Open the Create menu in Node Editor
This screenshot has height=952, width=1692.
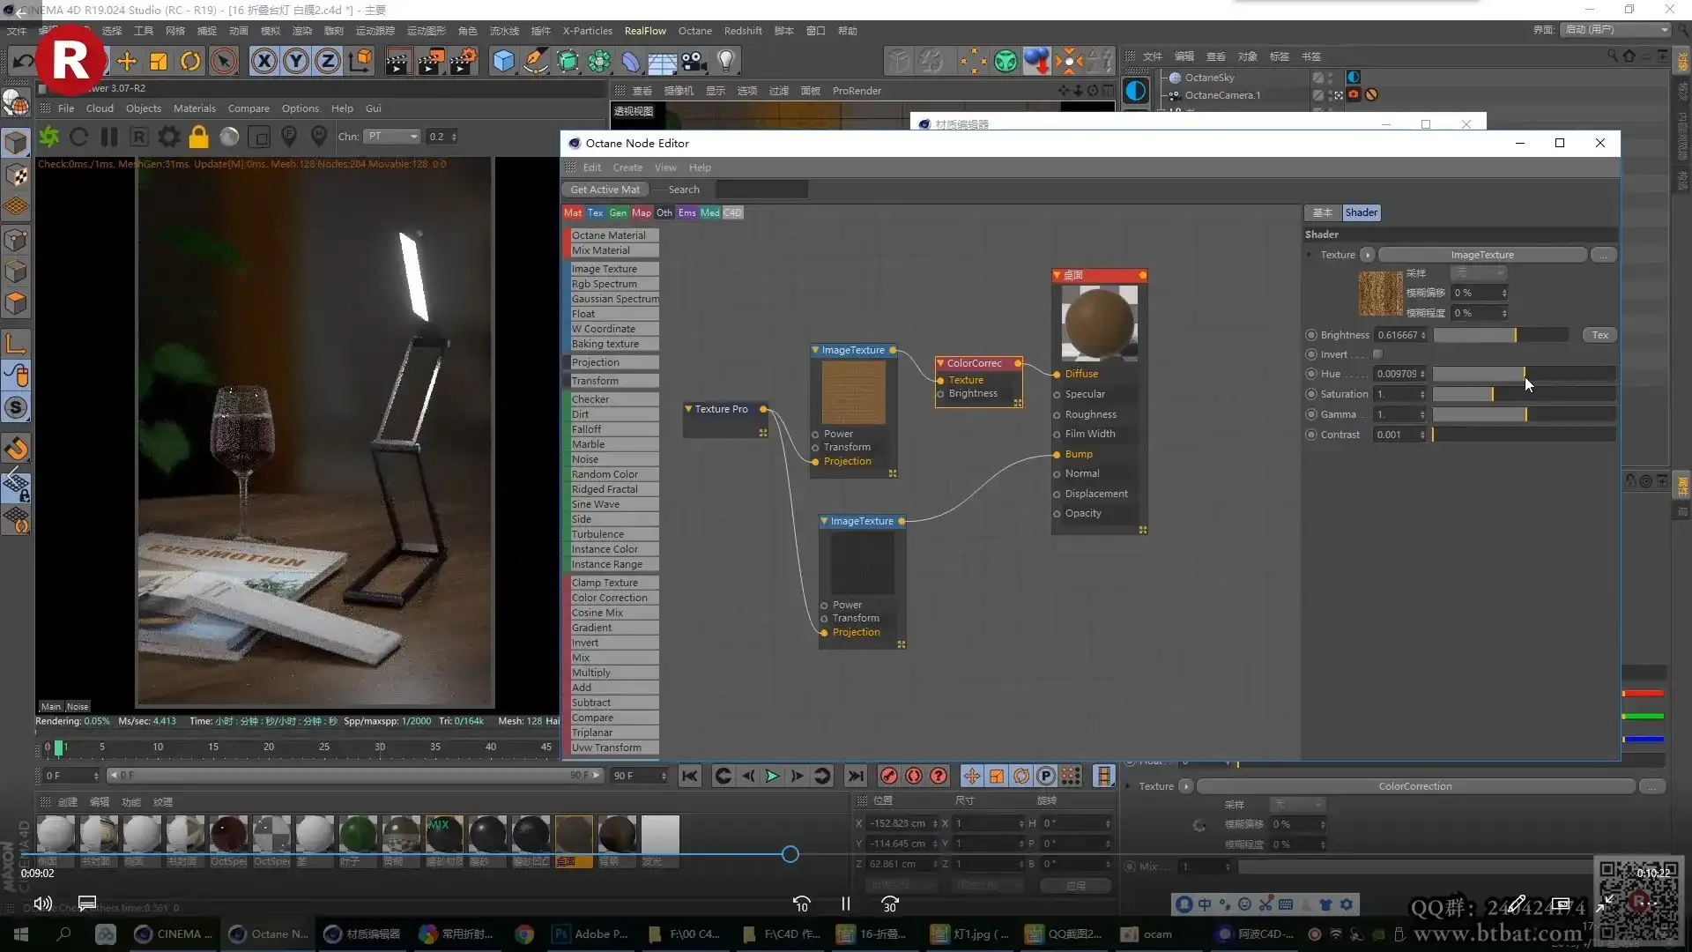click(627, 167)
